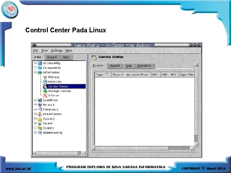This screenshot has height=173, width=231.
Task: Click the table's vertical scrollbar up arrow
Action: click(196, 65)
